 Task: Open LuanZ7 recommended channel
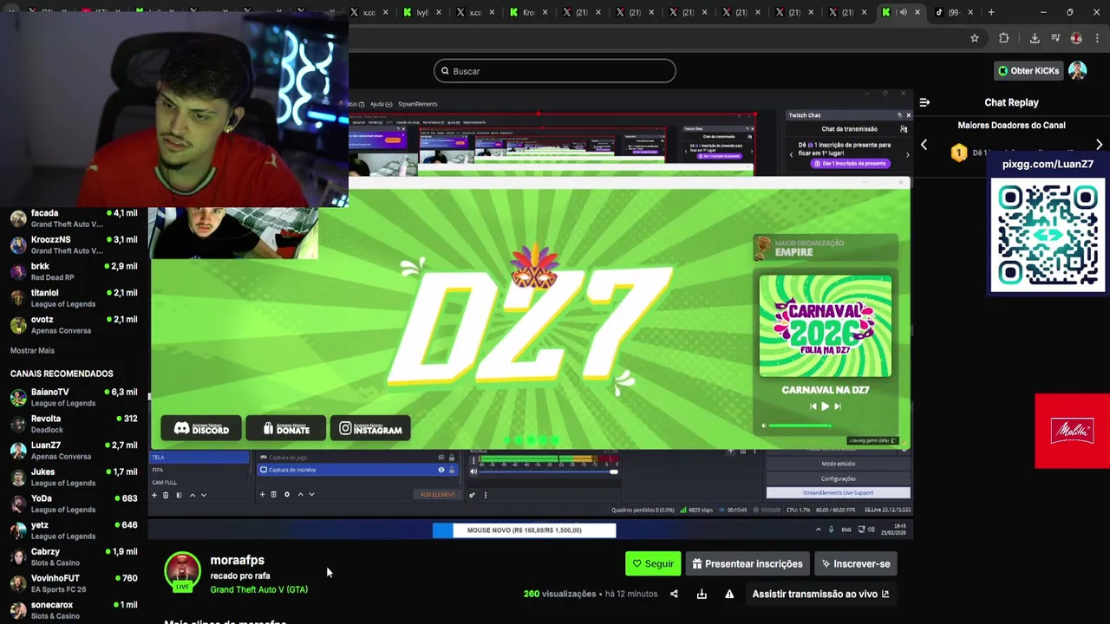(x=74, y=451)
